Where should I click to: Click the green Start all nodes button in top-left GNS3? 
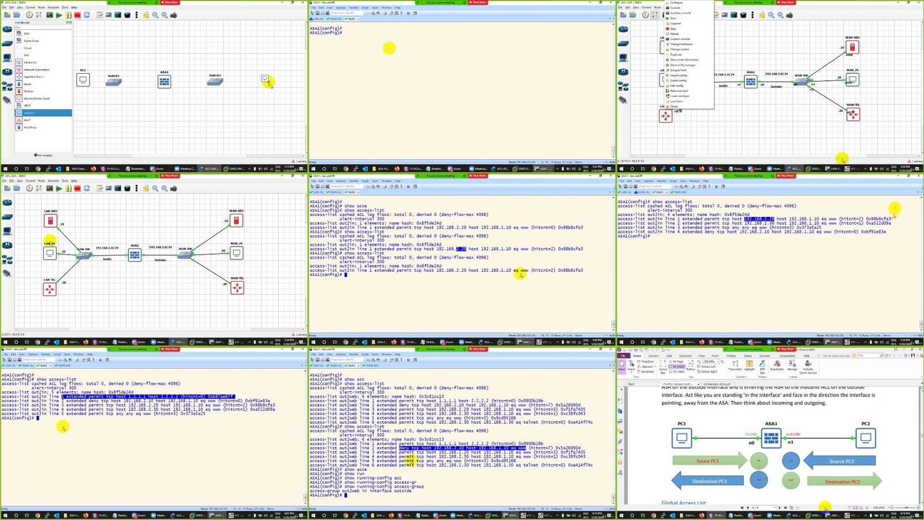(x=59, y=15)
